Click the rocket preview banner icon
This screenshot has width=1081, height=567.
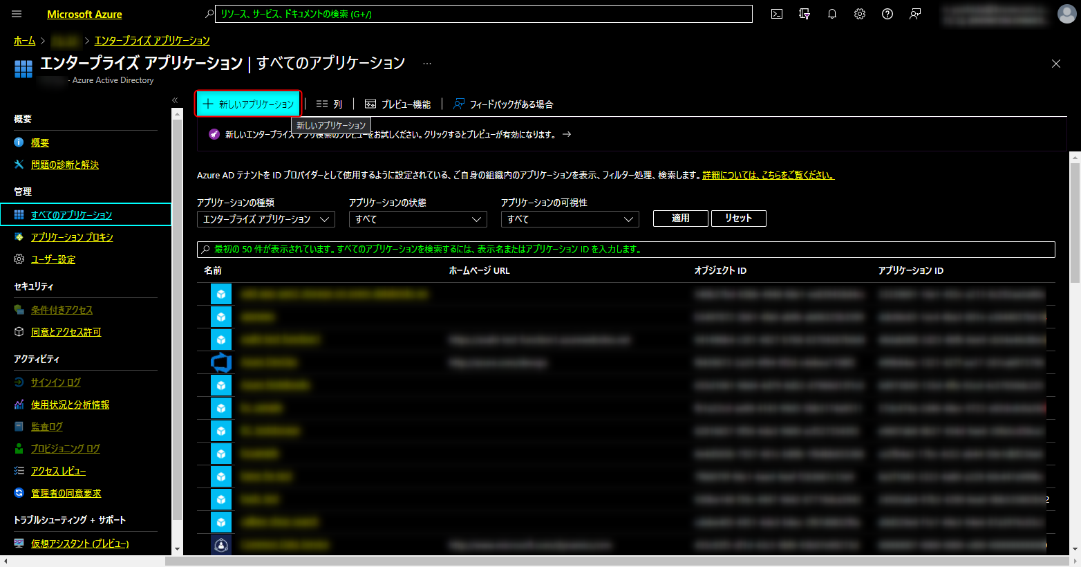214,134
